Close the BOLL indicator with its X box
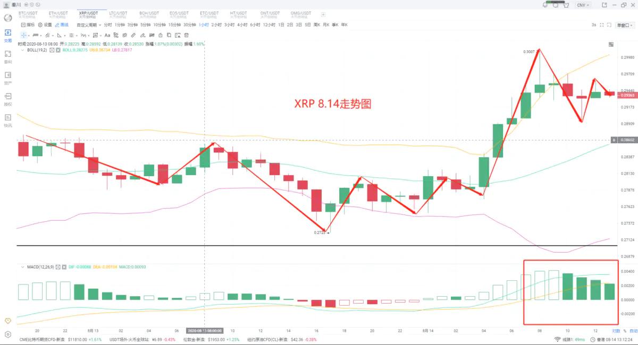Viewport: 638px width, 345px height. [58, 50]
